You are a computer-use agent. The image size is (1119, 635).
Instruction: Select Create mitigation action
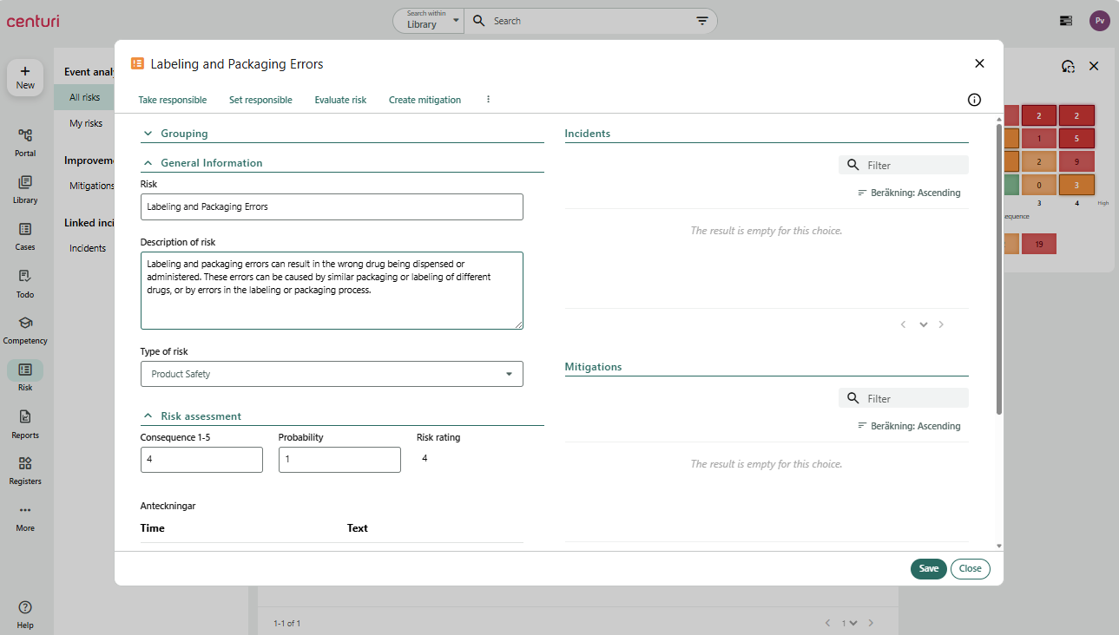(x=425, y=100)
